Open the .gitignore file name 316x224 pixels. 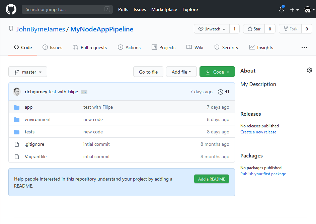click(34, 144)
